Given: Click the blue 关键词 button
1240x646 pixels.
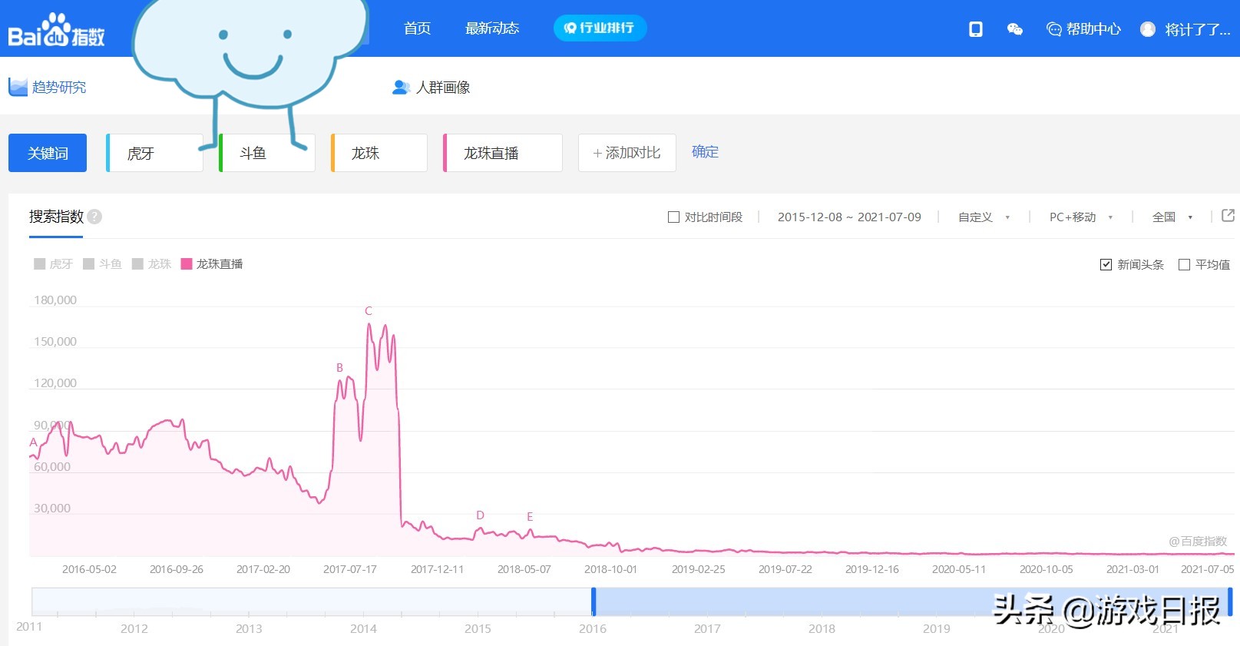Looking at the screenshot, I should 48,153.
